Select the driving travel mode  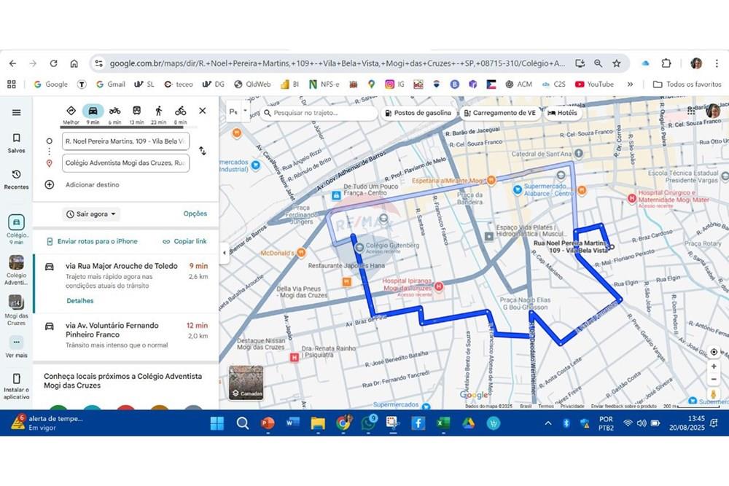[x=93, y=111]
